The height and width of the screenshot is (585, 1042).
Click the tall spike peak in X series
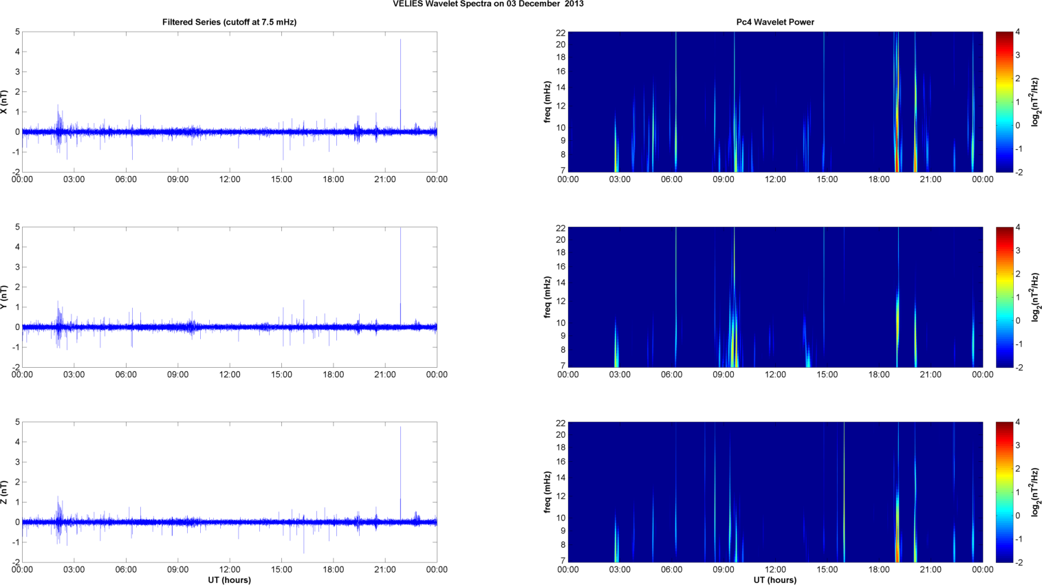coord(400,43)
